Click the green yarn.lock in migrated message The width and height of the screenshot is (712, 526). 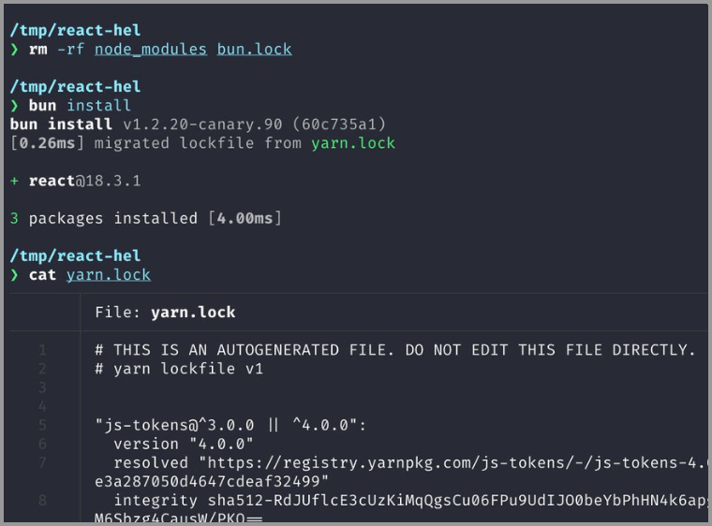click(x=352, y=143)
